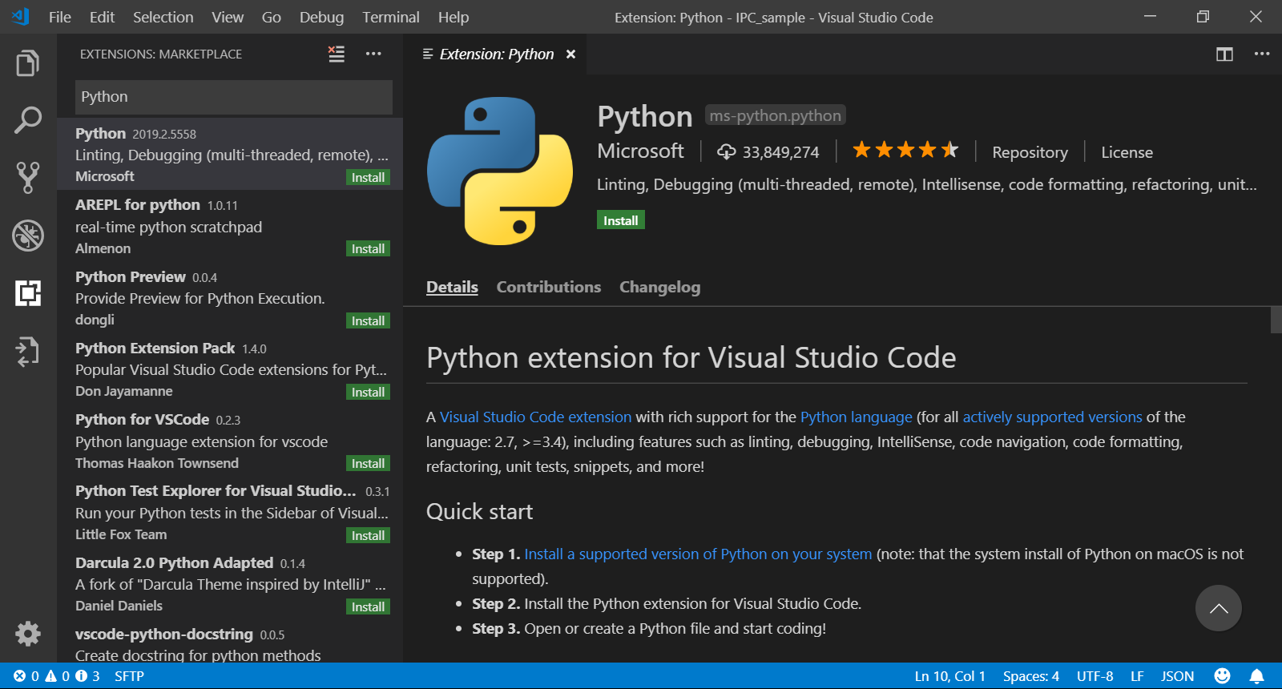Install Darcula 2.0 Python Adapted theme

coord(368,606)
